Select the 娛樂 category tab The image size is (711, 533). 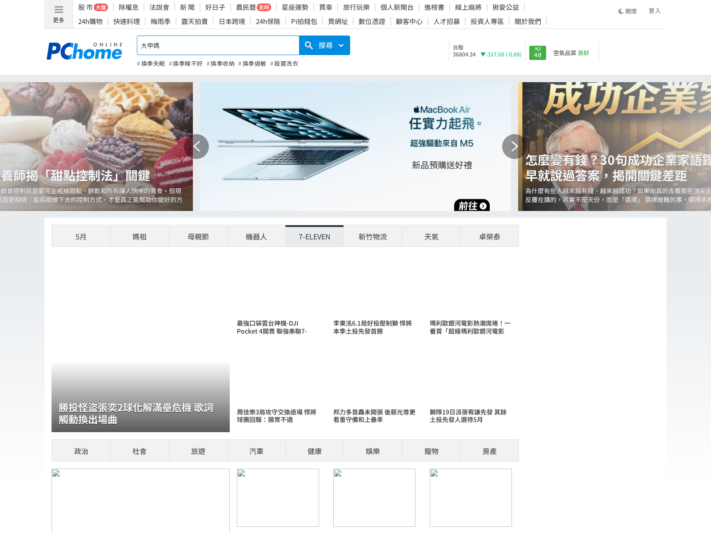373,450
